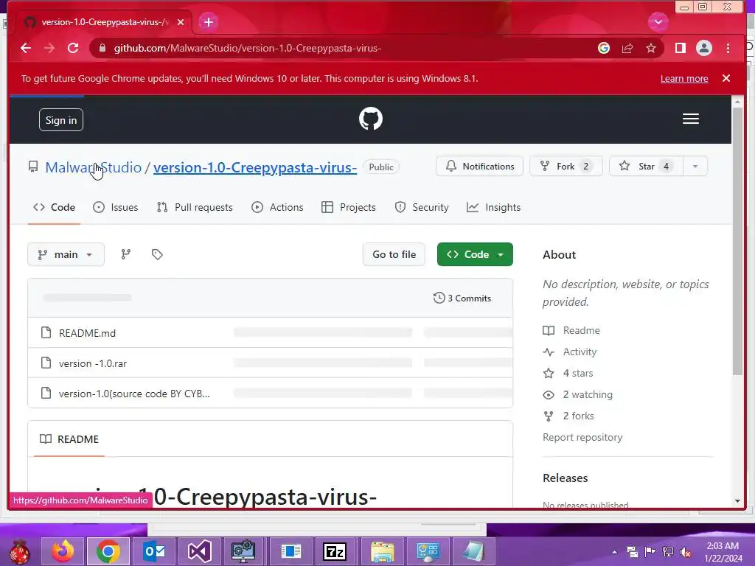Open GitHub hamburger menu
The width and height of the screenshot is (755, 566).
click(690, 119)
